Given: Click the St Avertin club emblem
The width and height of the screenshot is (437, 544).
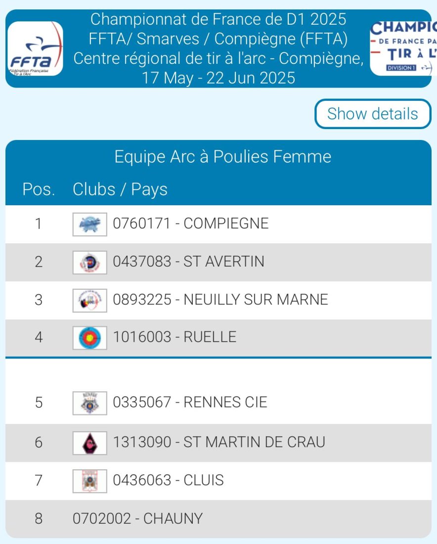Looking at the screenshot, I should pyautogui.click(x=90, y=262).
